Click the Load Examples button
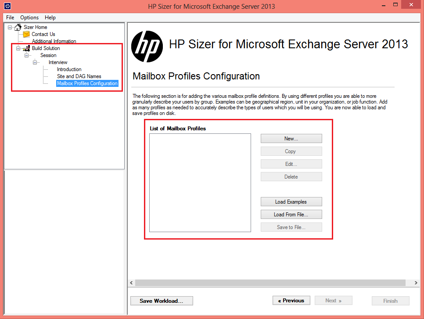 tap(291, 202)
